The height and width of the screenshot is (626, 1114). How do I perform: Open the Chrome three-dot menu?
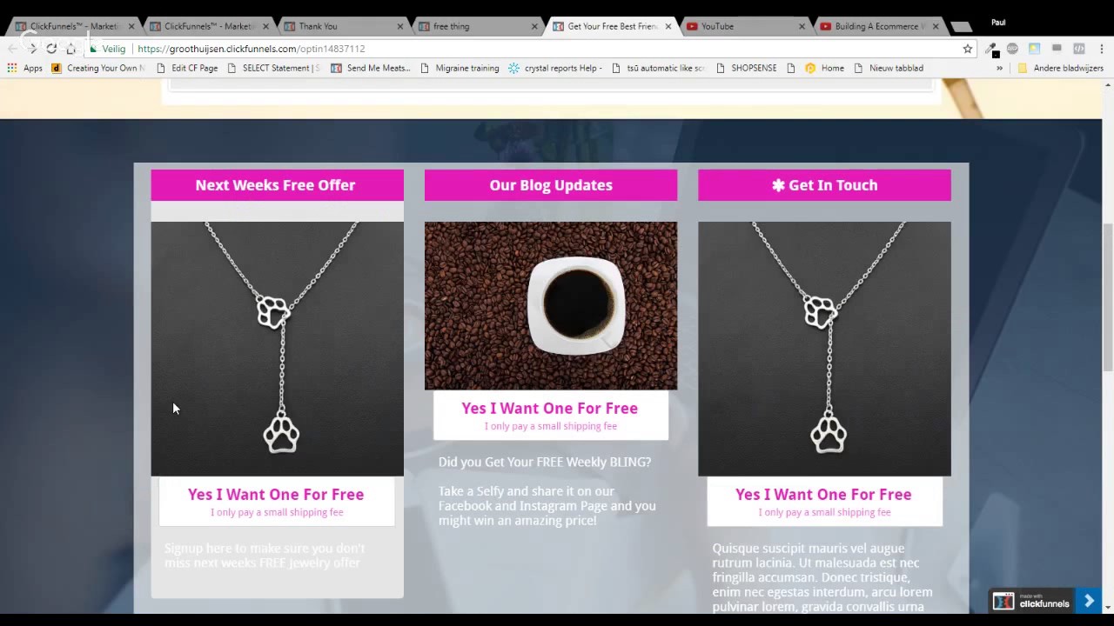(x=1101, y=49)
